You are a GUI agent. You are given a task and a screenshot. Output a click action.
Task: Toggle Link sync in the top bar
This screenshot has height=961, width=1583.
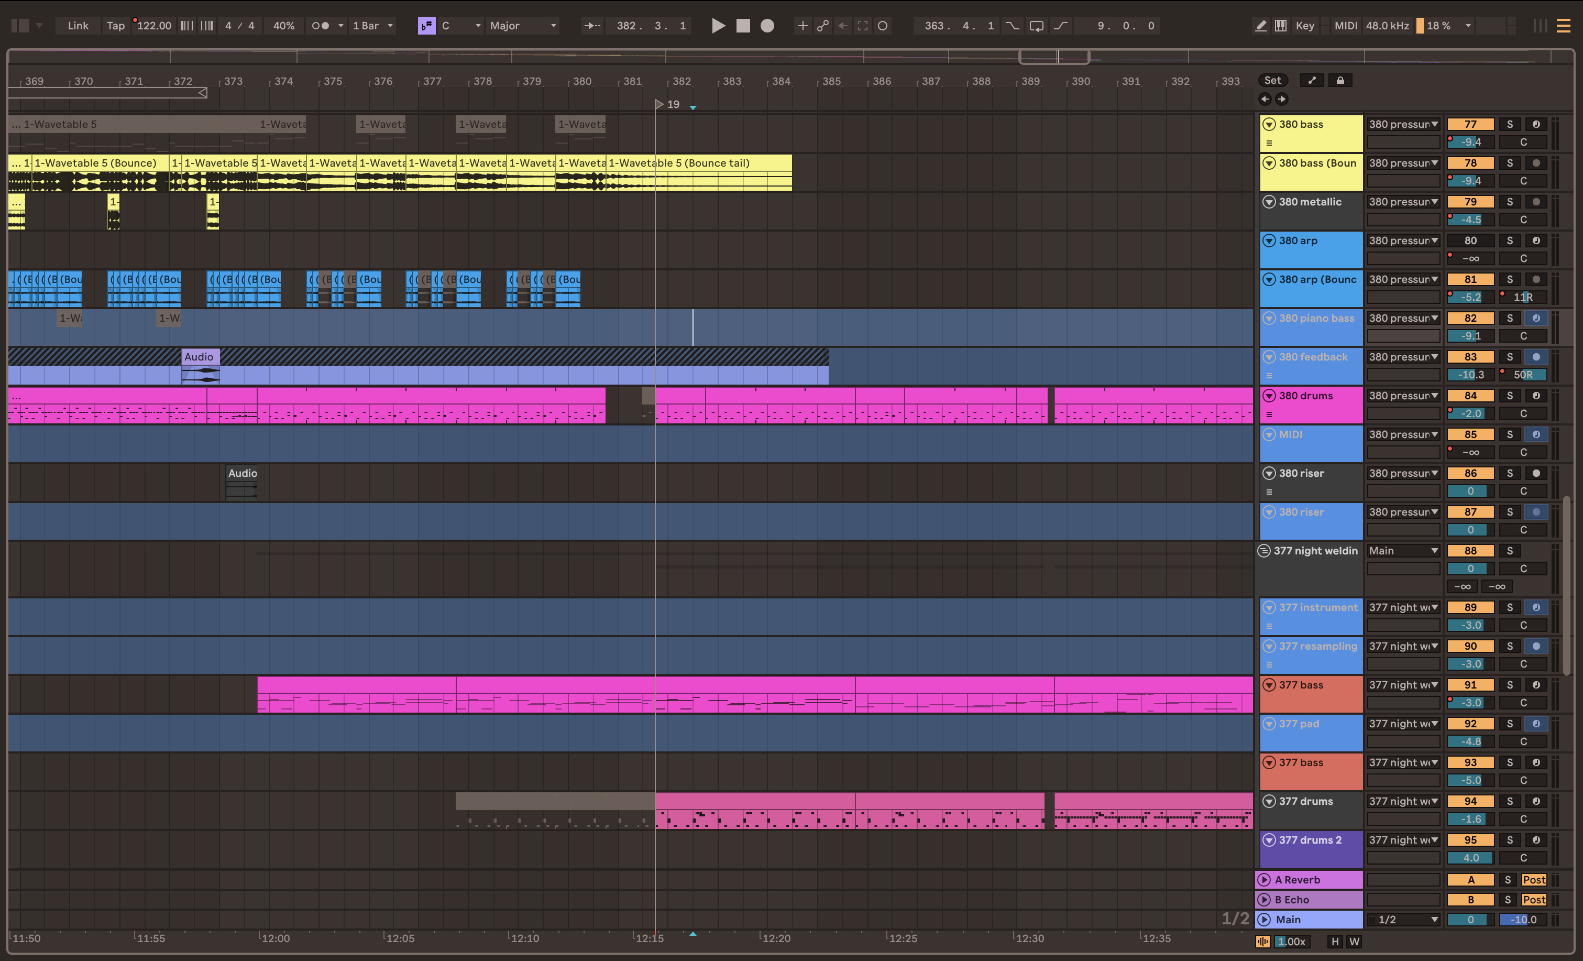78,26
